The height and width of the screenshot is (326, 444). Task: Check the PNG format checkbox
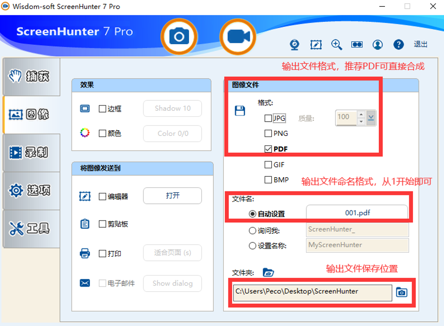pos(268,133)
